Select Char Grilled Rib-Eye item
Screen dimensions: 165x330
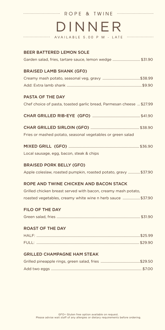(x=57, y=116)
